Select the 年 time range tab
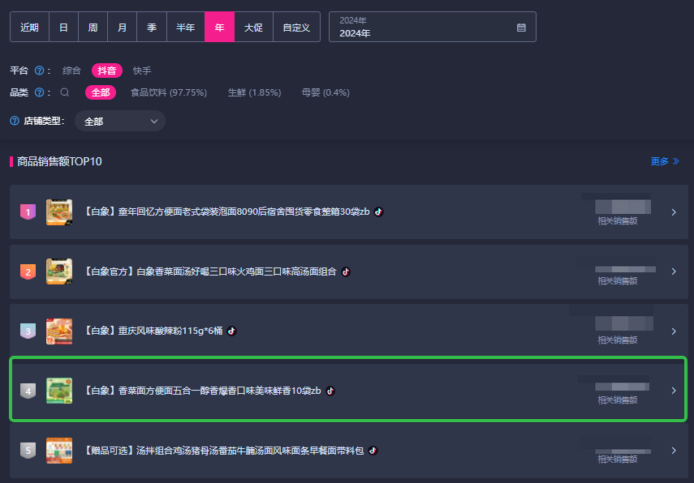Screen dimensions: 694x483 coord(219,28)
